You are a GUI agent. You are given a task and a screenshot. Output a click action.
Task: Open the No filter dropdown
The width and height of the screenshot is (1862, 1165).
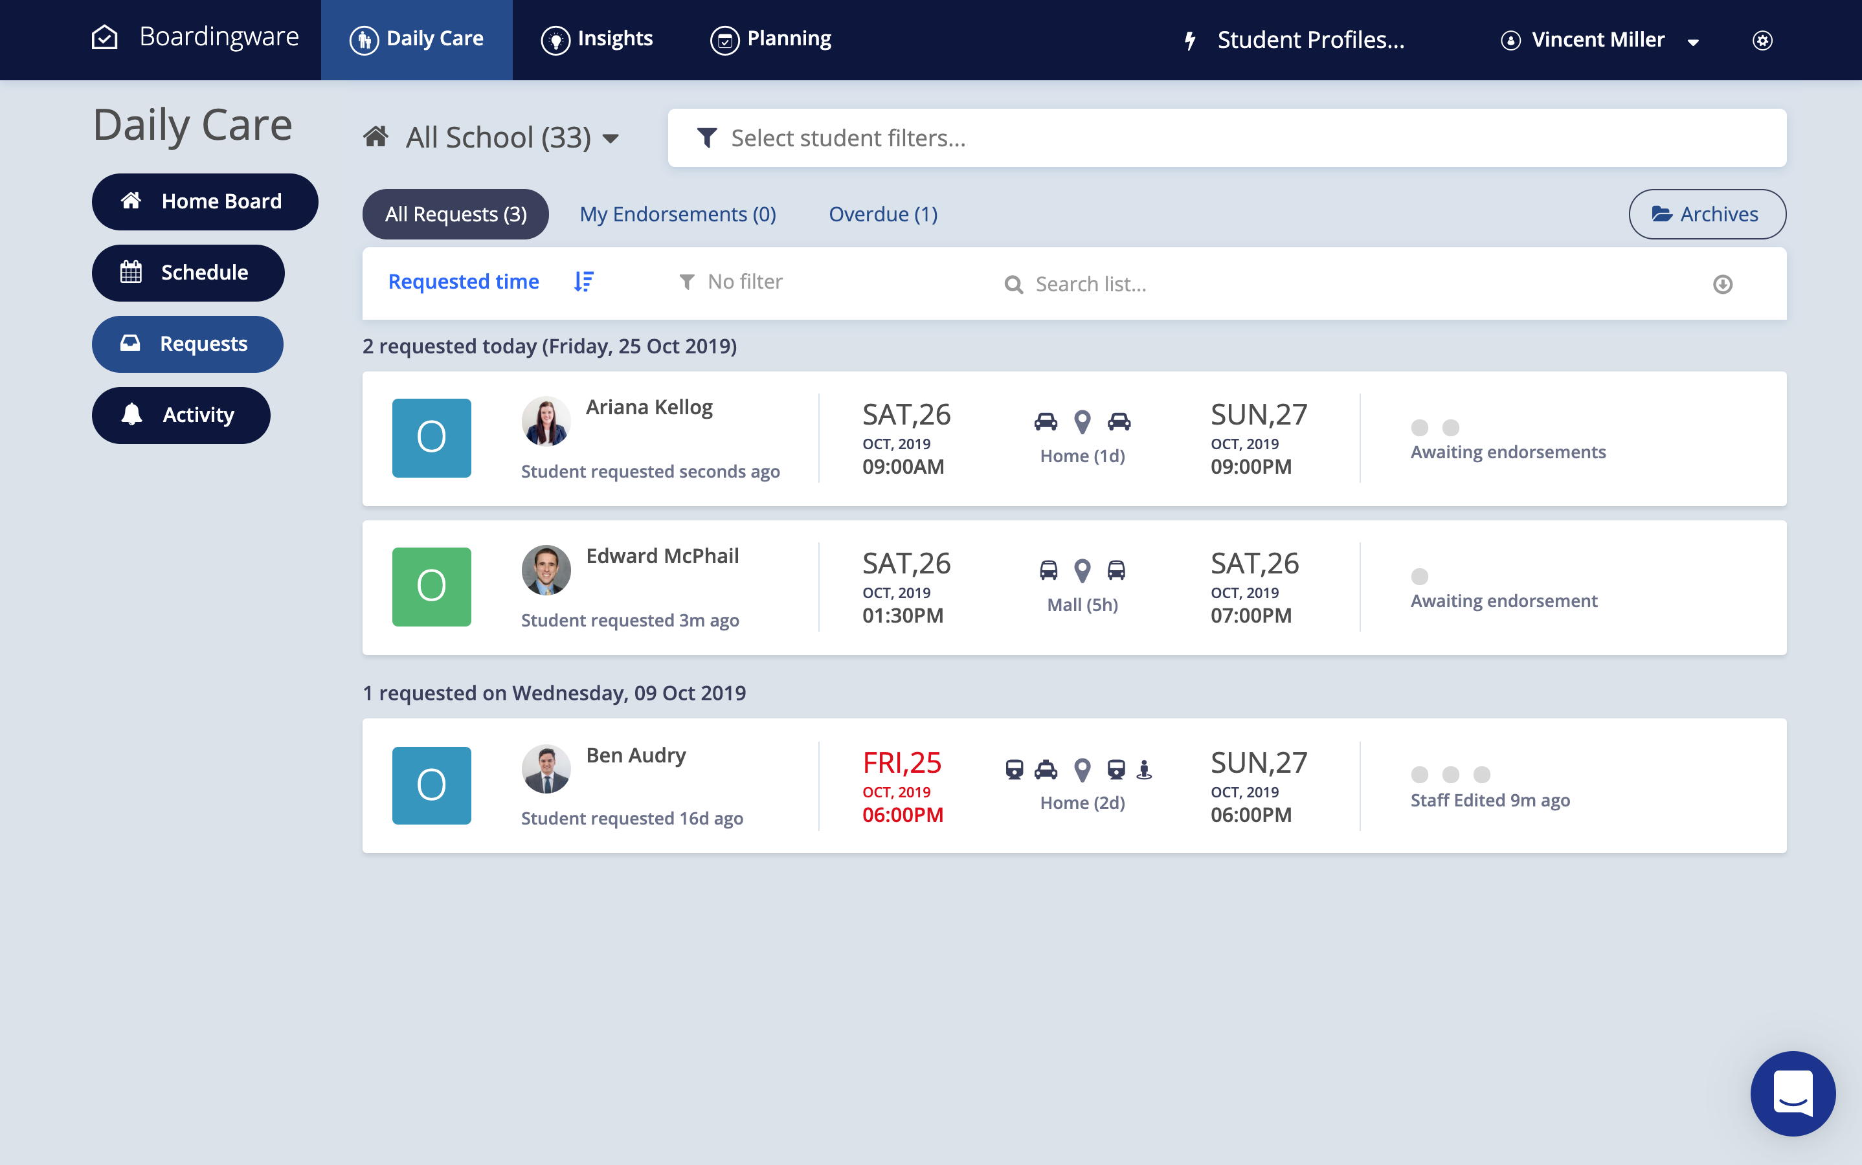coord(730,282)
